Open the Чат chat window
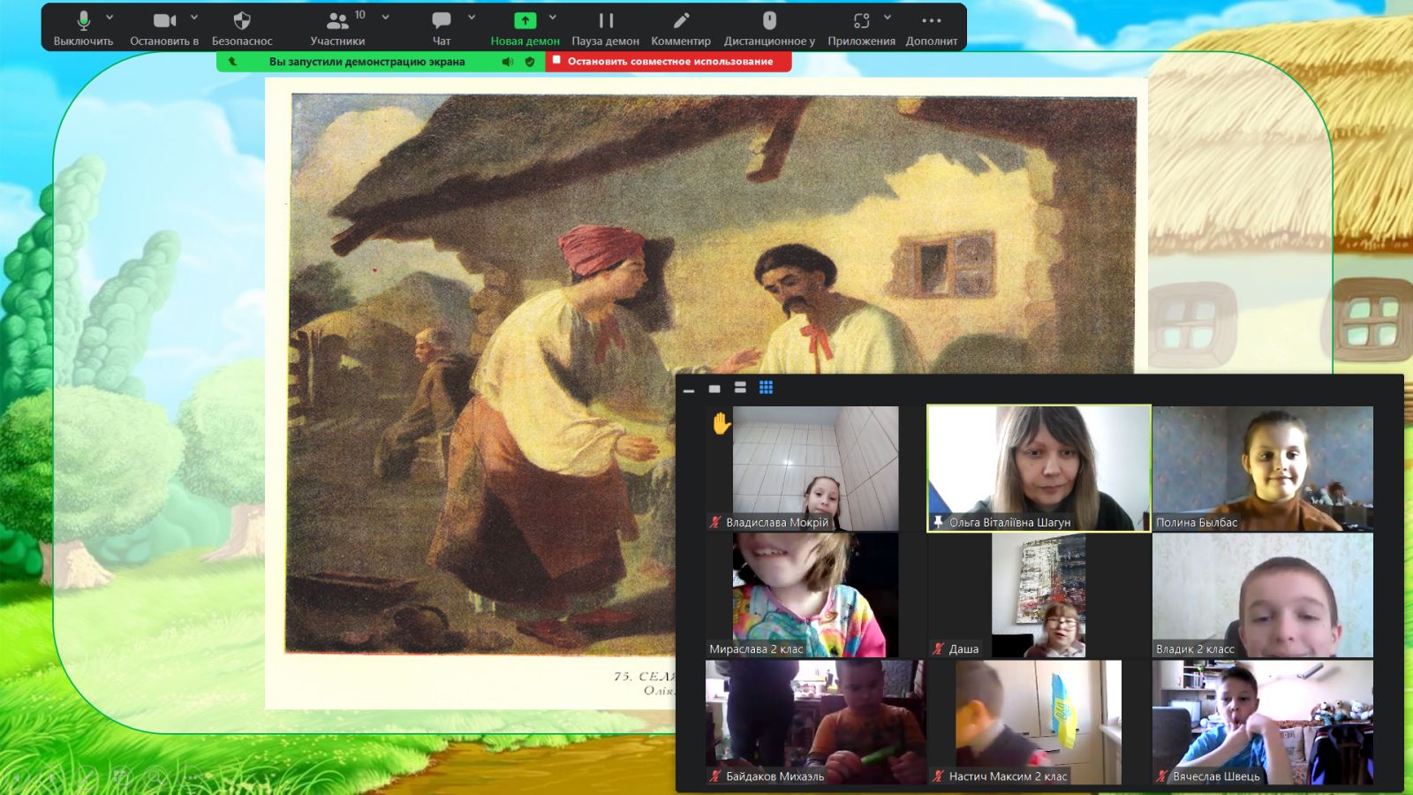1413x795 pixels. point(442,27)
